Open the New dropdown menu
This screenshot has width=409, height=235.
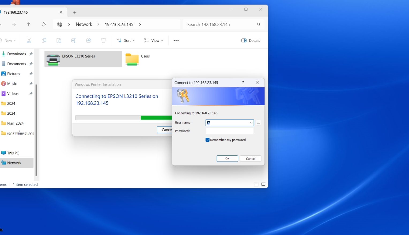point(8,40)
